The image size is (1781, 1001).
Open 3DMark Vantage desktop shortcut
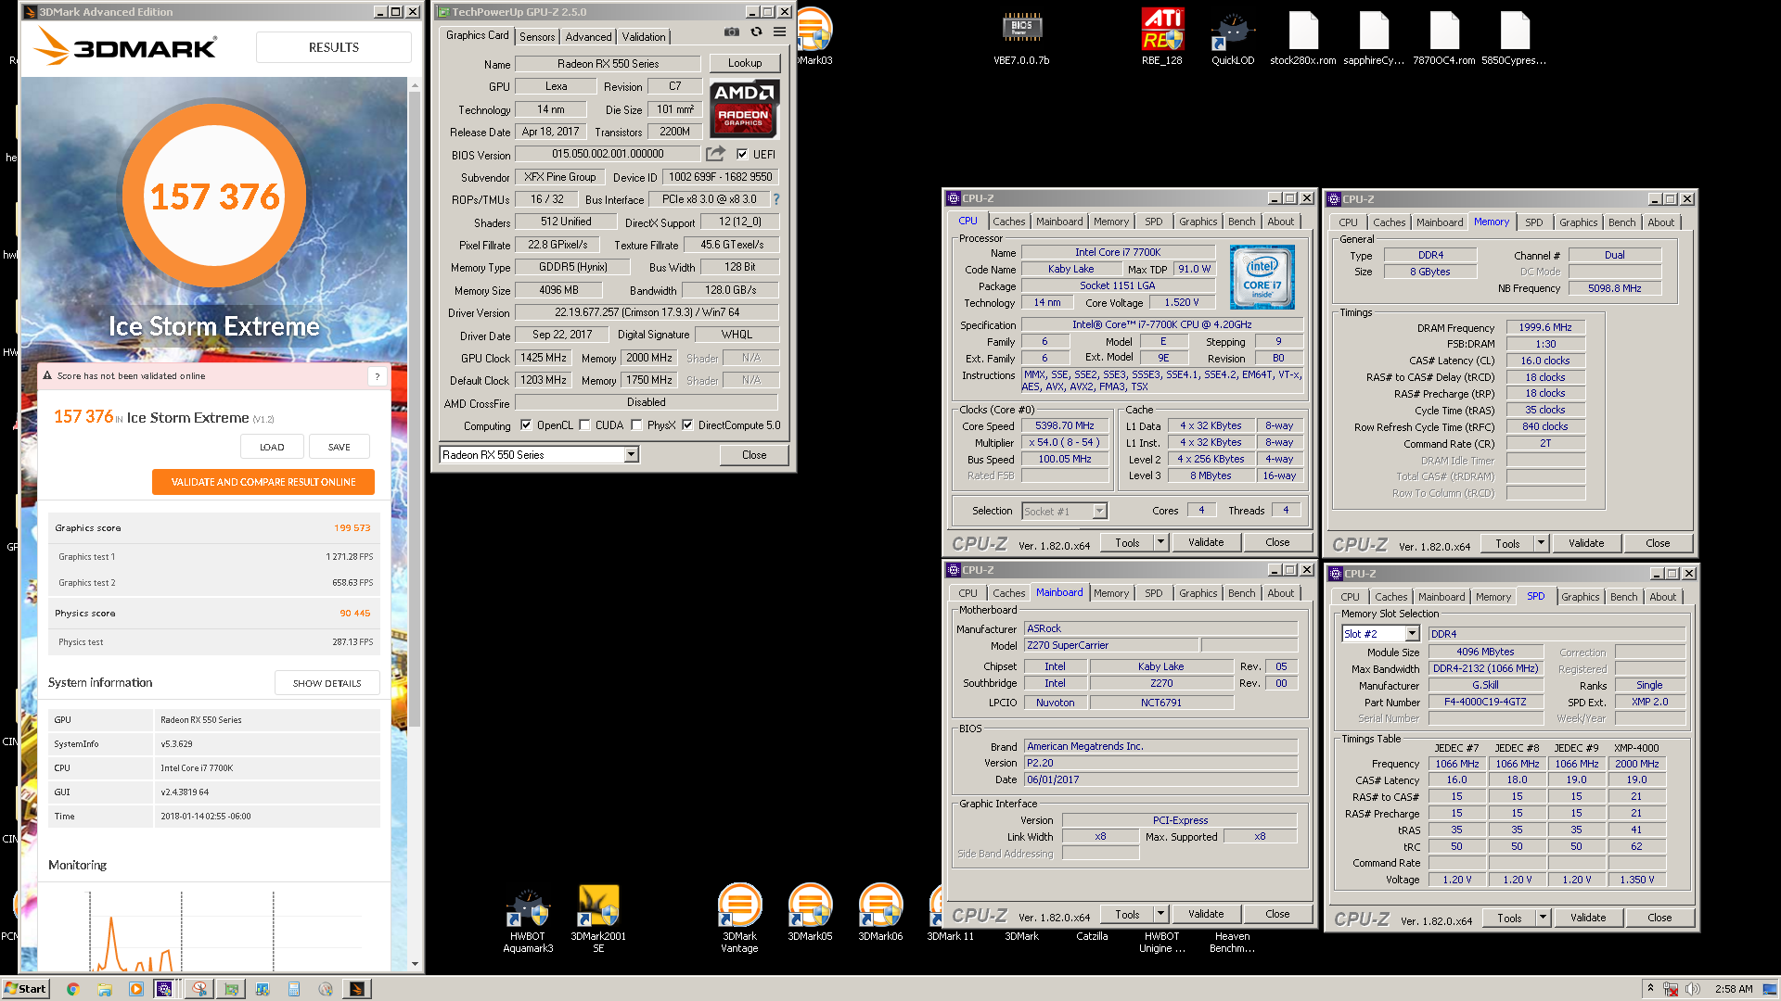[x=739, y=918]
